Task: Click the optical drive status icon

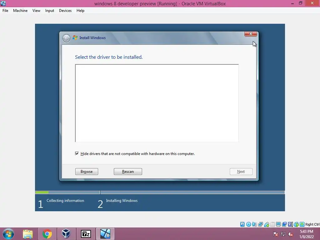Action: point(248,224)
